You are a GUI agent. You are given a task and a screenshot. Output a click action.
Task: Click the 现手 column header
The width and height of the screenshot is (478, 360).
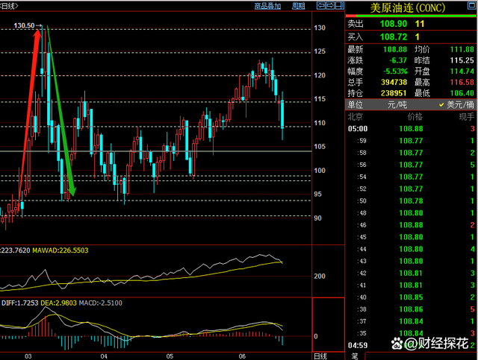[467, 117]
